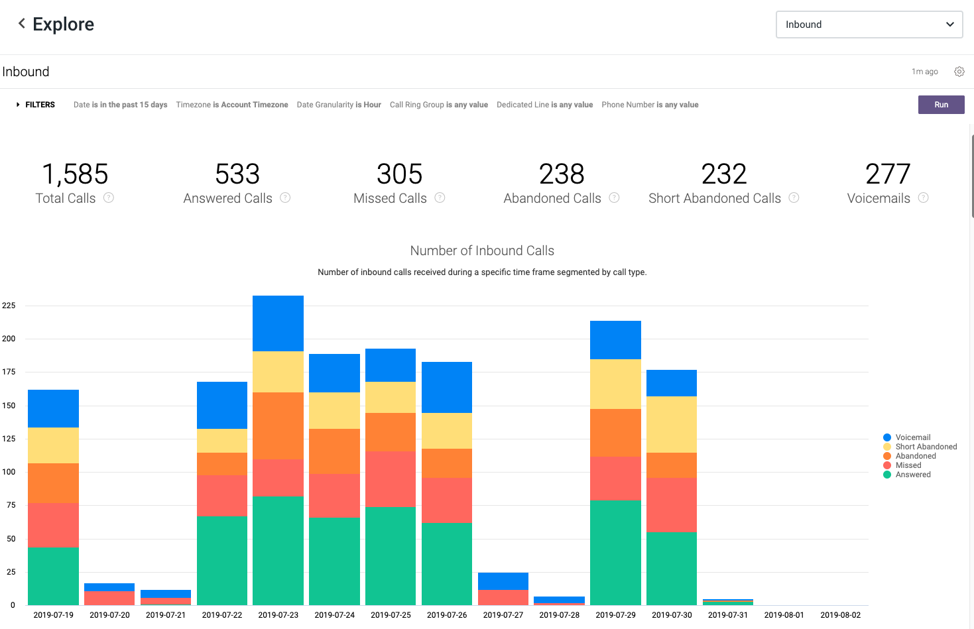Screen dimensions: 974x629
Task: Click the answered segment of the 2019-07-29 bar
Action: (615, 553)
